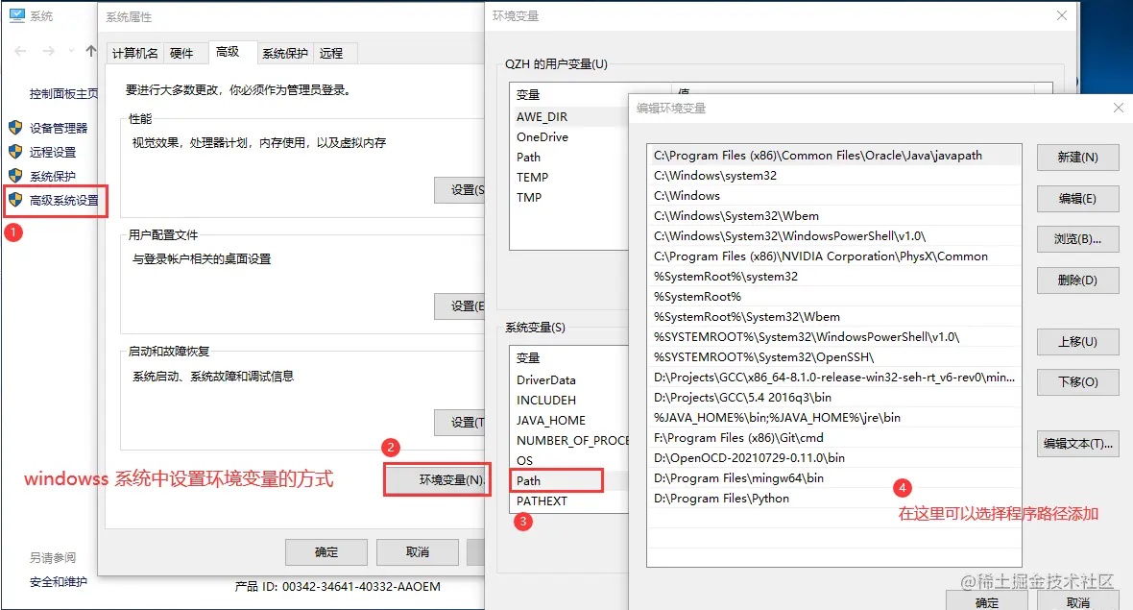This screenshot has width=1133, height=610.
Task: Click 浏览(B)... button
Action: (1077, 238)
